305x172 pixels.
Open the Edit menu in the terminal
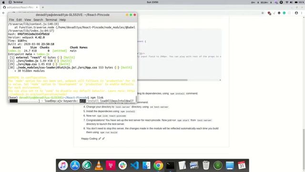point(19,20)
